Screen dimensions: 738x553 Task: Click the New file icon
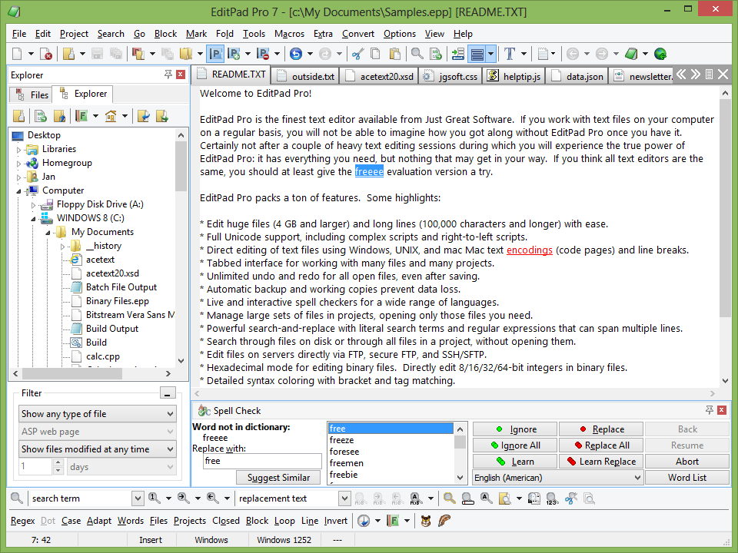click(x=17, y=54)
